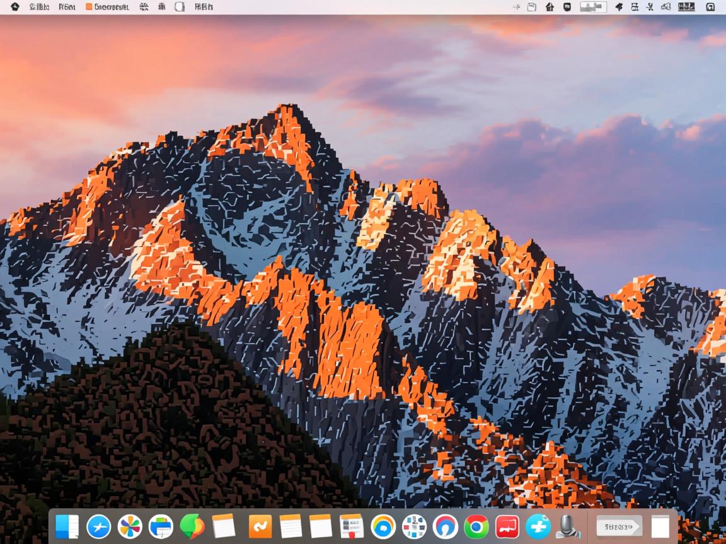Open Finder from the dock
Screen dimensions: 726x544
[x=67, y=526]
